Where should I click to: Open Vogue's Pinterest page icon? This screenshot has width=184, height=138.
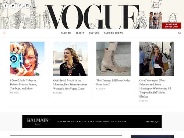click(20, 6)
